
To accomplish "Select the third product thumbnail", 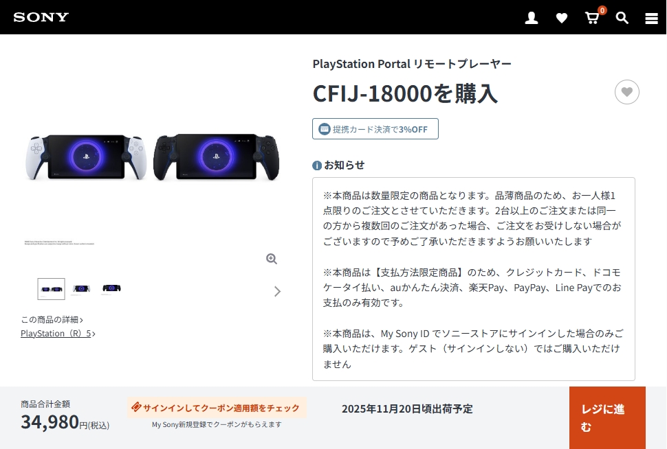I will pyautogui.click(x=111, y=288).
